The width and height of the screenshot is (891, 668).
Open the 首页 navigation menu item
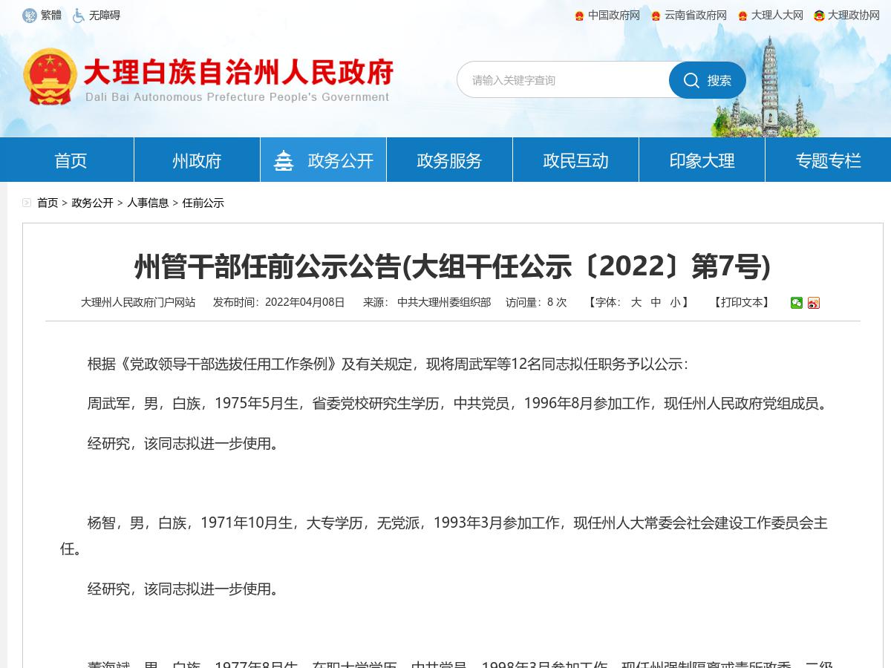[x=70, y=160]
